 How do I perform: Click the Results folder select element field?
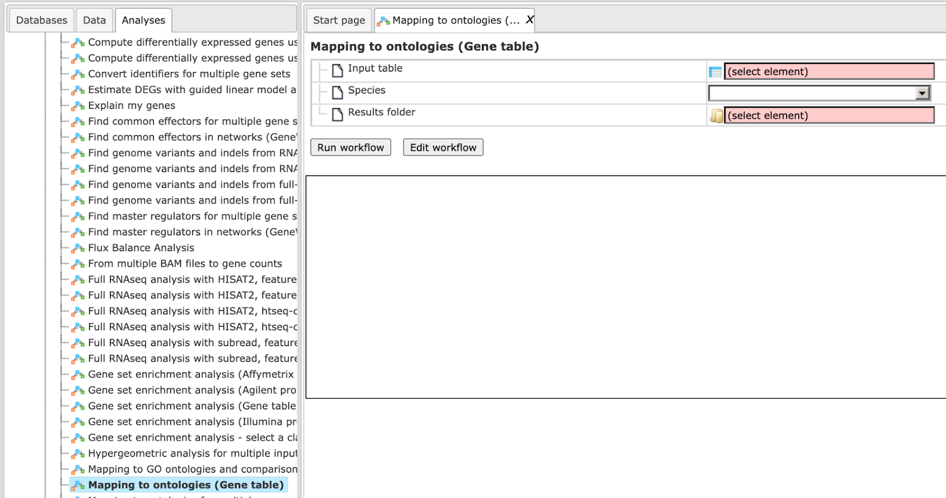coord(829,115)
